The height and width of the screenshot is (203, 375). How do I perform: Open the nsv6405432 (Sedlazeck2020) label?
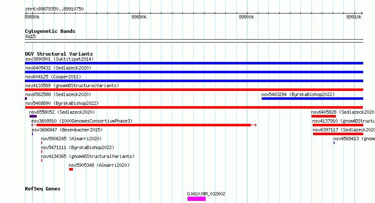tap(58, 68)
